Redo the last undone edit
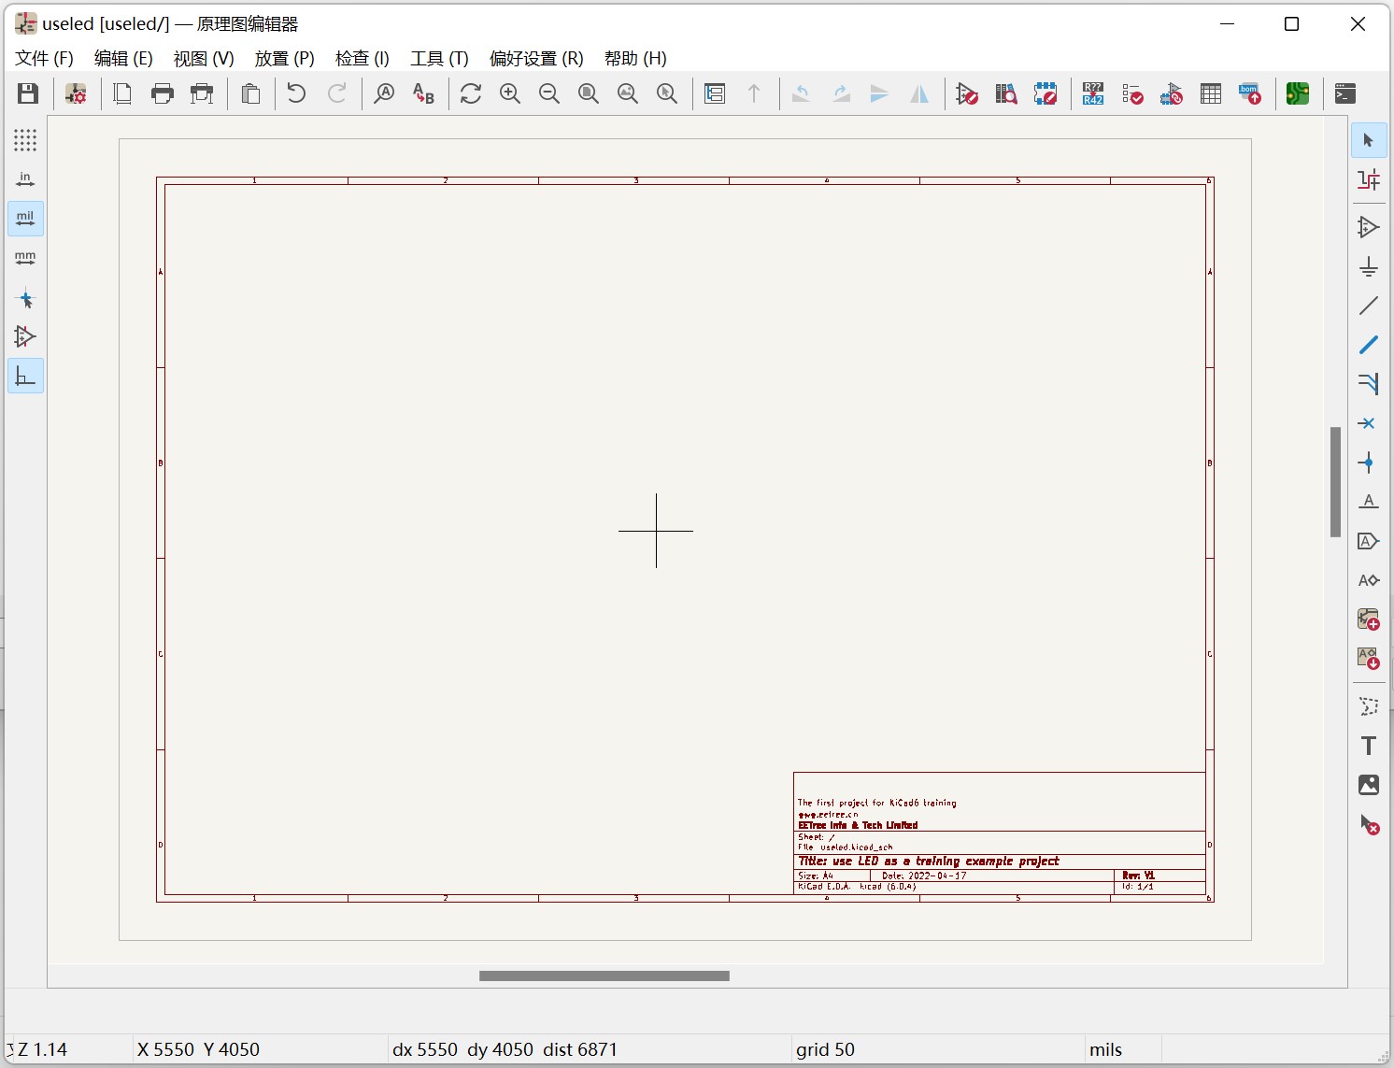 [x=337, y=93]
